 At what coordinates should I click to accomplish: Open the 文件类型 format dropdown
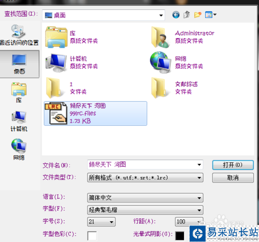(145, 177)
